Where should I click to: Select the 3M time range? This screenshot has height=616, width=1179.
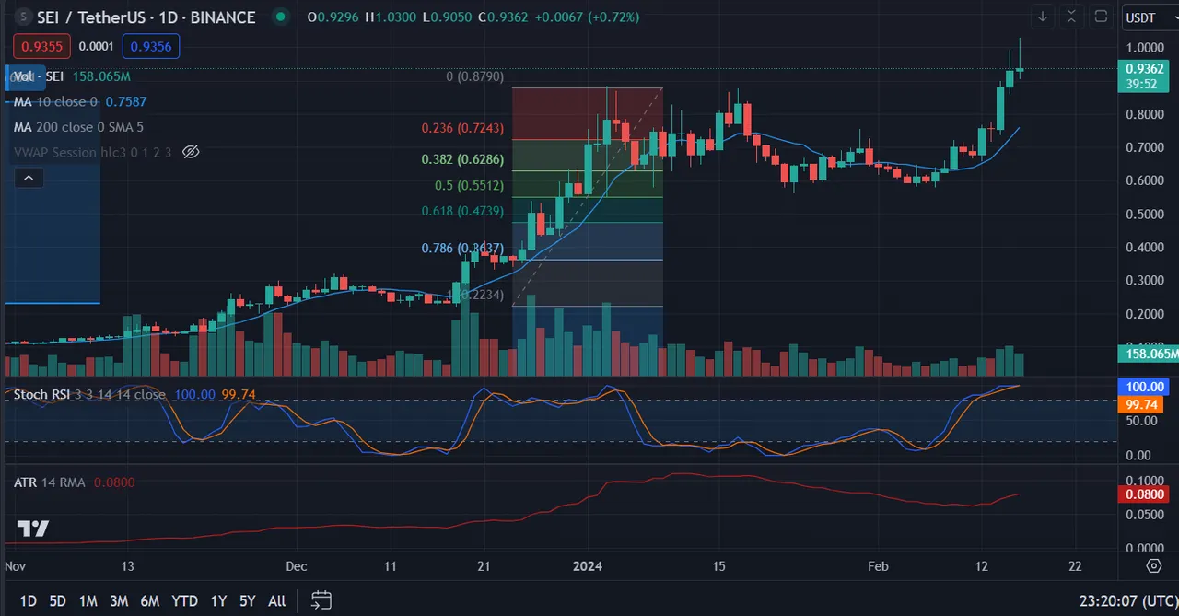[x=118, y=601]
